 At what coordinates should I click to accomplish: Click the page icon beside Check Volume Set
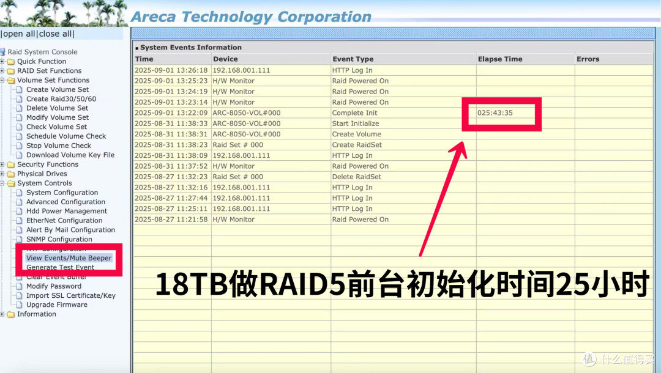point(19,127)
